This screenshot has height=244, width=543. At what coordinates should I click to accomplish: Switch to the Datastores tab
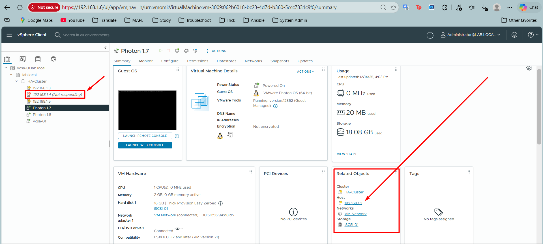[x=226, y=61]
